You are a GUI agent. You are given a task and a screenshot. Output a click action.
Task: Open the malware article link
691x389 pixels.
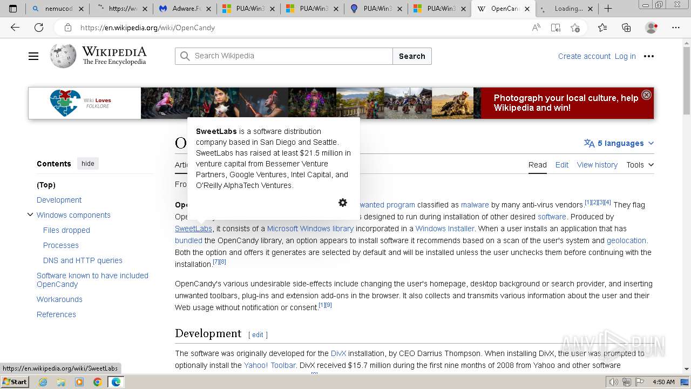coord(475,205)
